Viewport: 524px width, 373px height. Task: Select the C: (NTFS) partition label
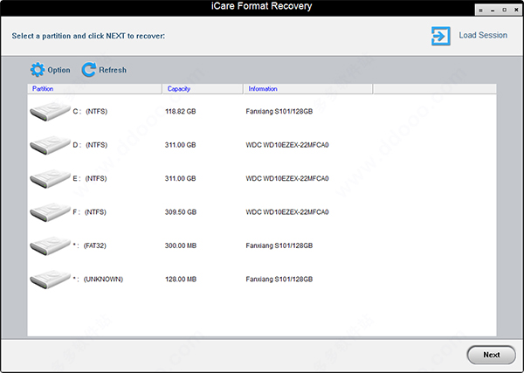coord(90,111)
